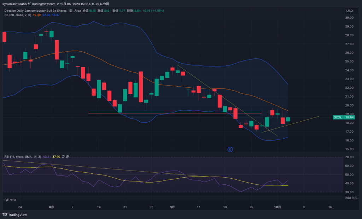362x219 pixels.
Task: Click the 11 date label on the time axis
Action: (x=199, y=207)
